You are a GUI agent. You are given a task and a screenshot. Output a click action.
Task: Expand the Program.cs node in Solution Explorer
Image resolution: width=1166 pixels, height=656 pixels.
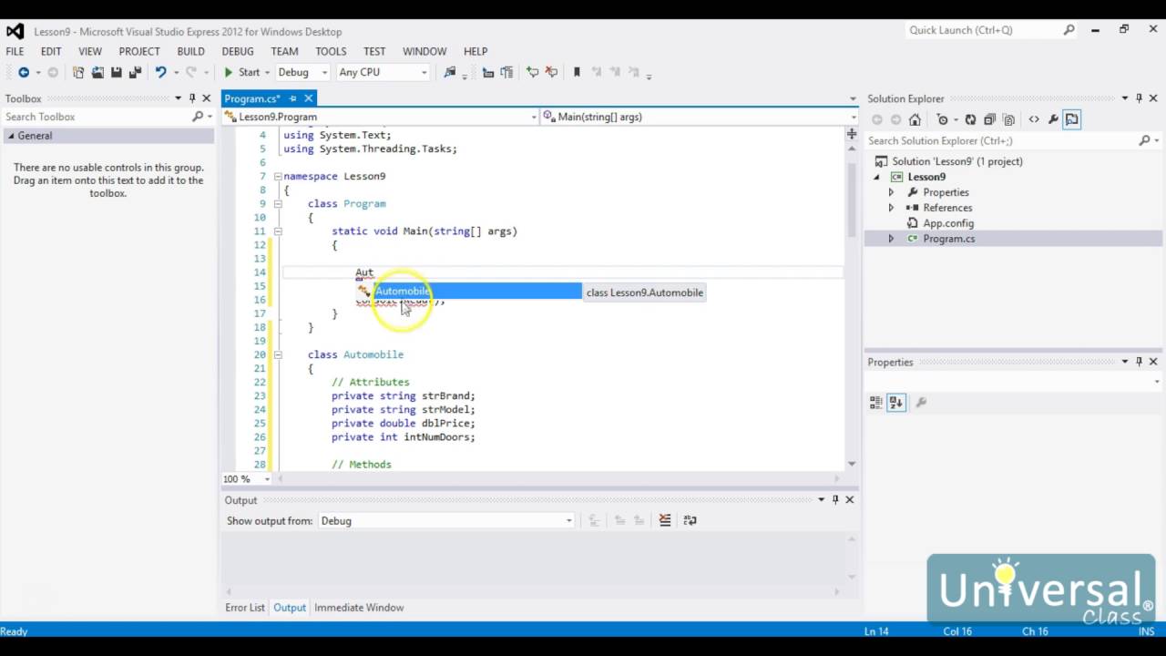click(x=891, y=239)
